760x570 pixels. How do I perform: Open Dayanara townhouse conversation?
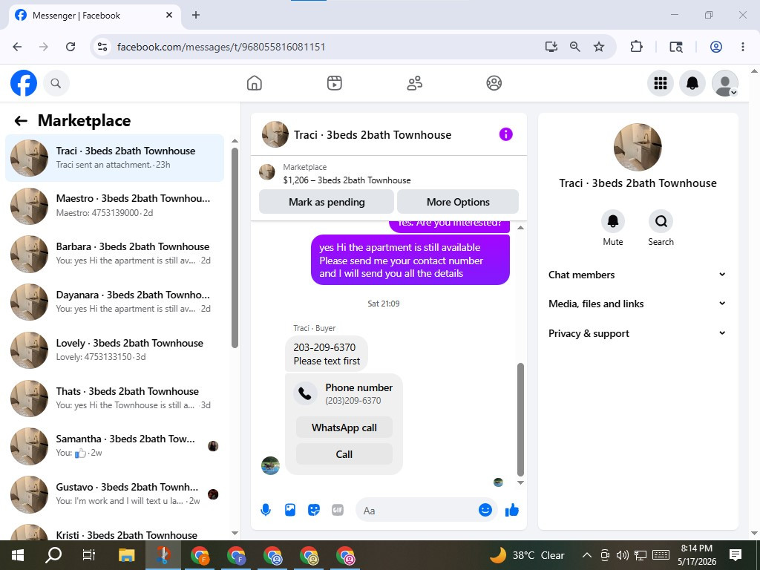(114, 302)
